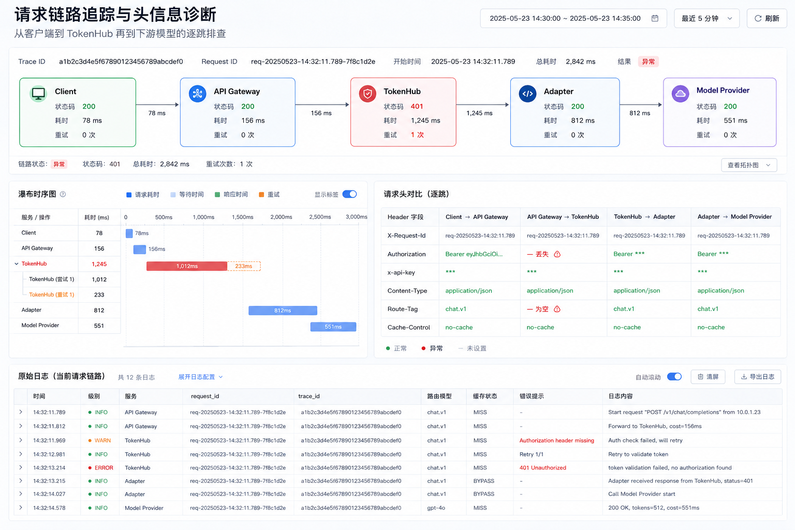The width and height of the screenshot is (795, 530).
Task: Click the 请求耗时 blue legend swatch
Action: tap(129, 195)
